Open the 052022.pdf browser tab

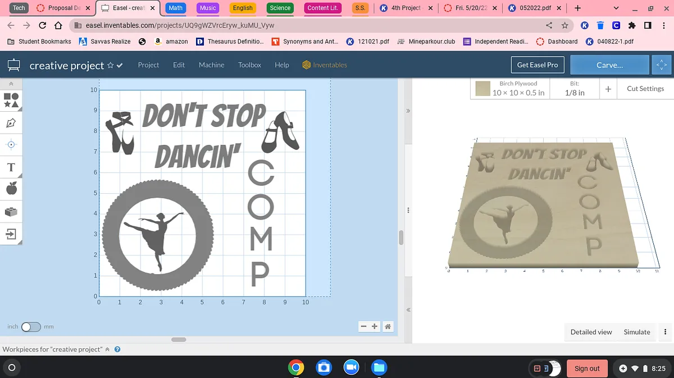[x=534, y=8]
